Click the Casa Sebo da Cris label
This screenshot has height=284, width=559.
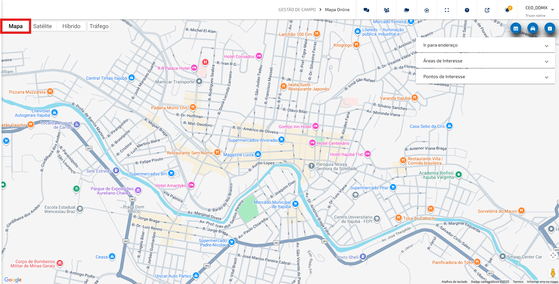[x=427, y=126]
